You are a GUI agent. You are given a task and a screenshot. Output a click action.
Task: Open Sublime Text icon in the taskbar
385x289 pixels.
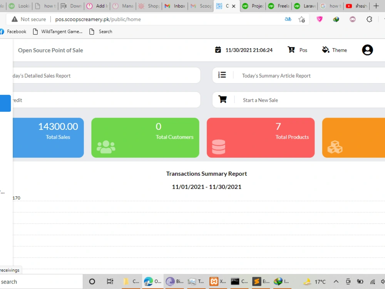(x=256, y=281)
